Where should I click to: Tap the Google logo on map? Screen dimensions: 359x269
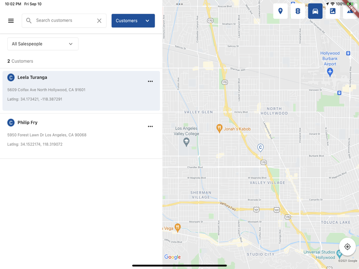[x=172, y=257]
